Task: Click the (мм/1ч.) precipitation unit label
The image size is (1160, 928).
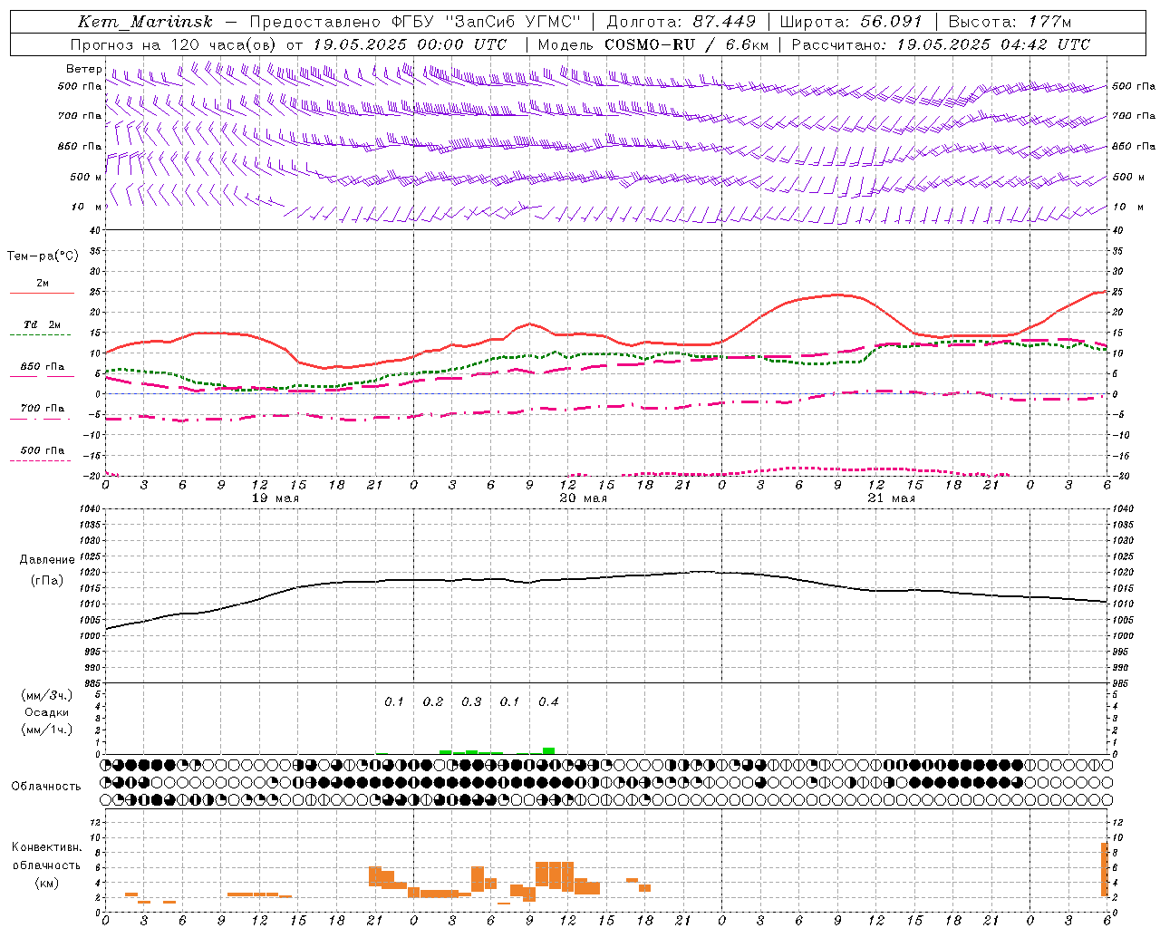Action: [47, 730]
